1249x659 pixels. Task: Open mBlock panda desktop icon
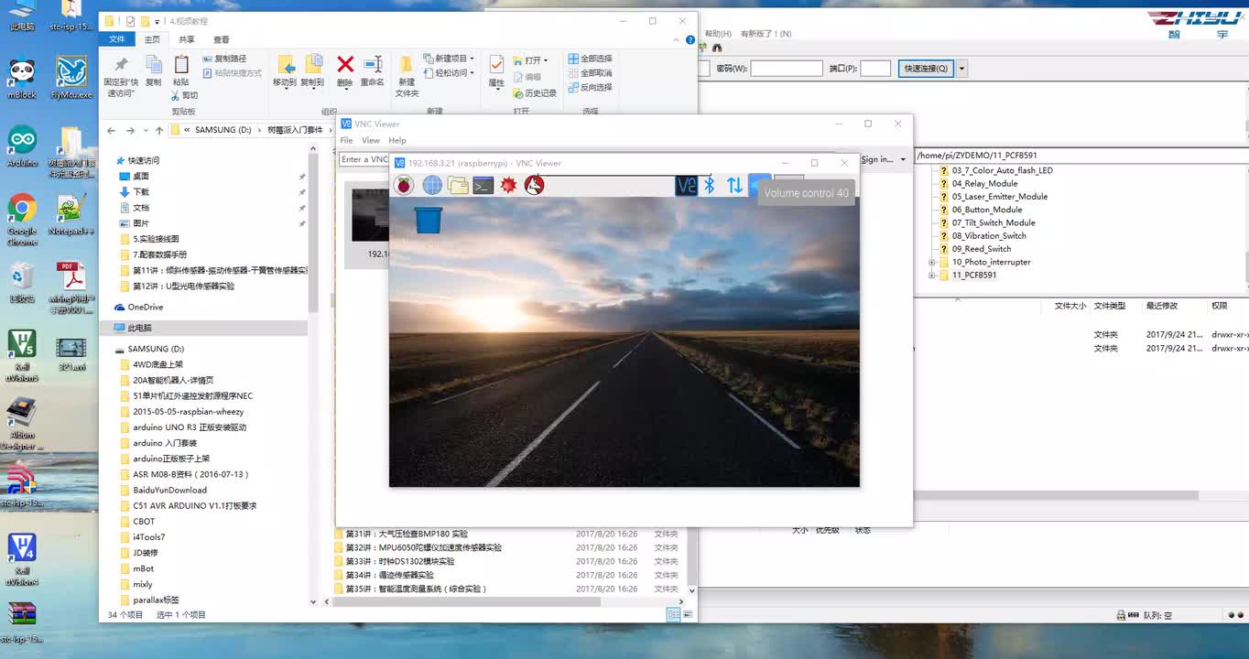pos(22,79)
